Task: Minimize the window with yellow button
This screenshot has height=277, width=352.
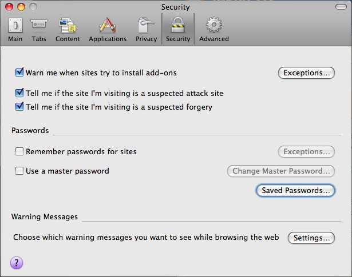Action: (21, 7)
